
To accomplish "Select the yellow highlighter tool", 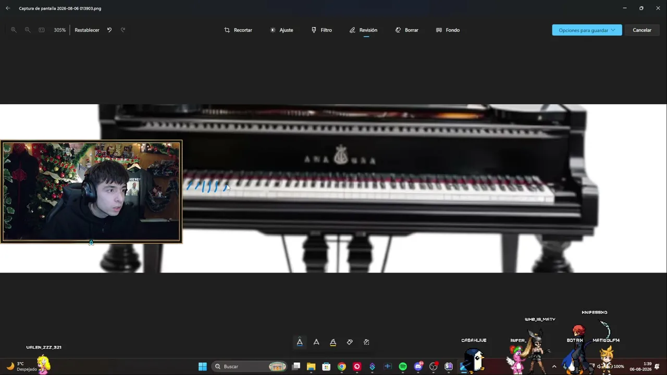I will point(333,342).
